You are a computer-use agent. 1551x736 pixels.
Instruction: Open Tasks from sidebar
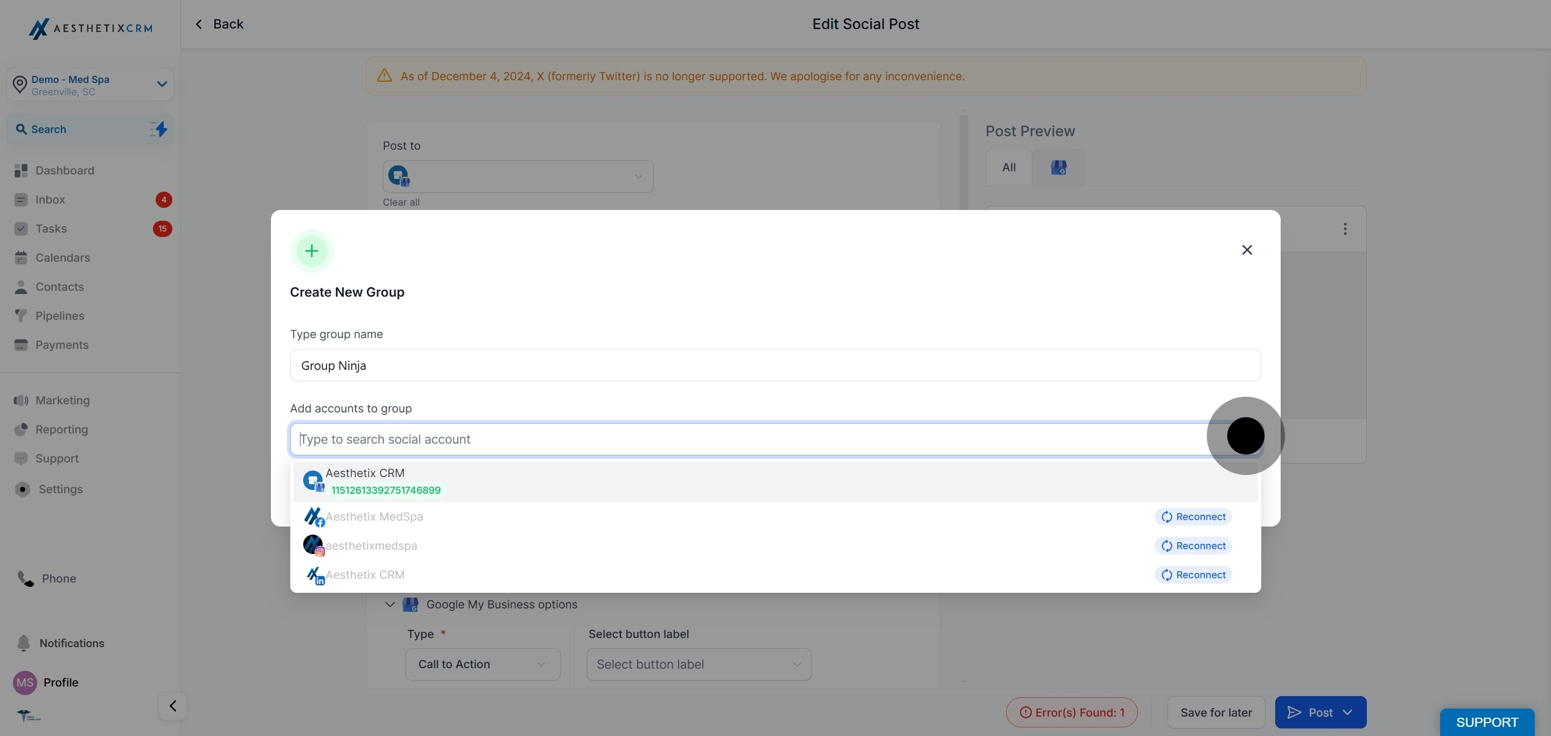[x=51, y=229]
